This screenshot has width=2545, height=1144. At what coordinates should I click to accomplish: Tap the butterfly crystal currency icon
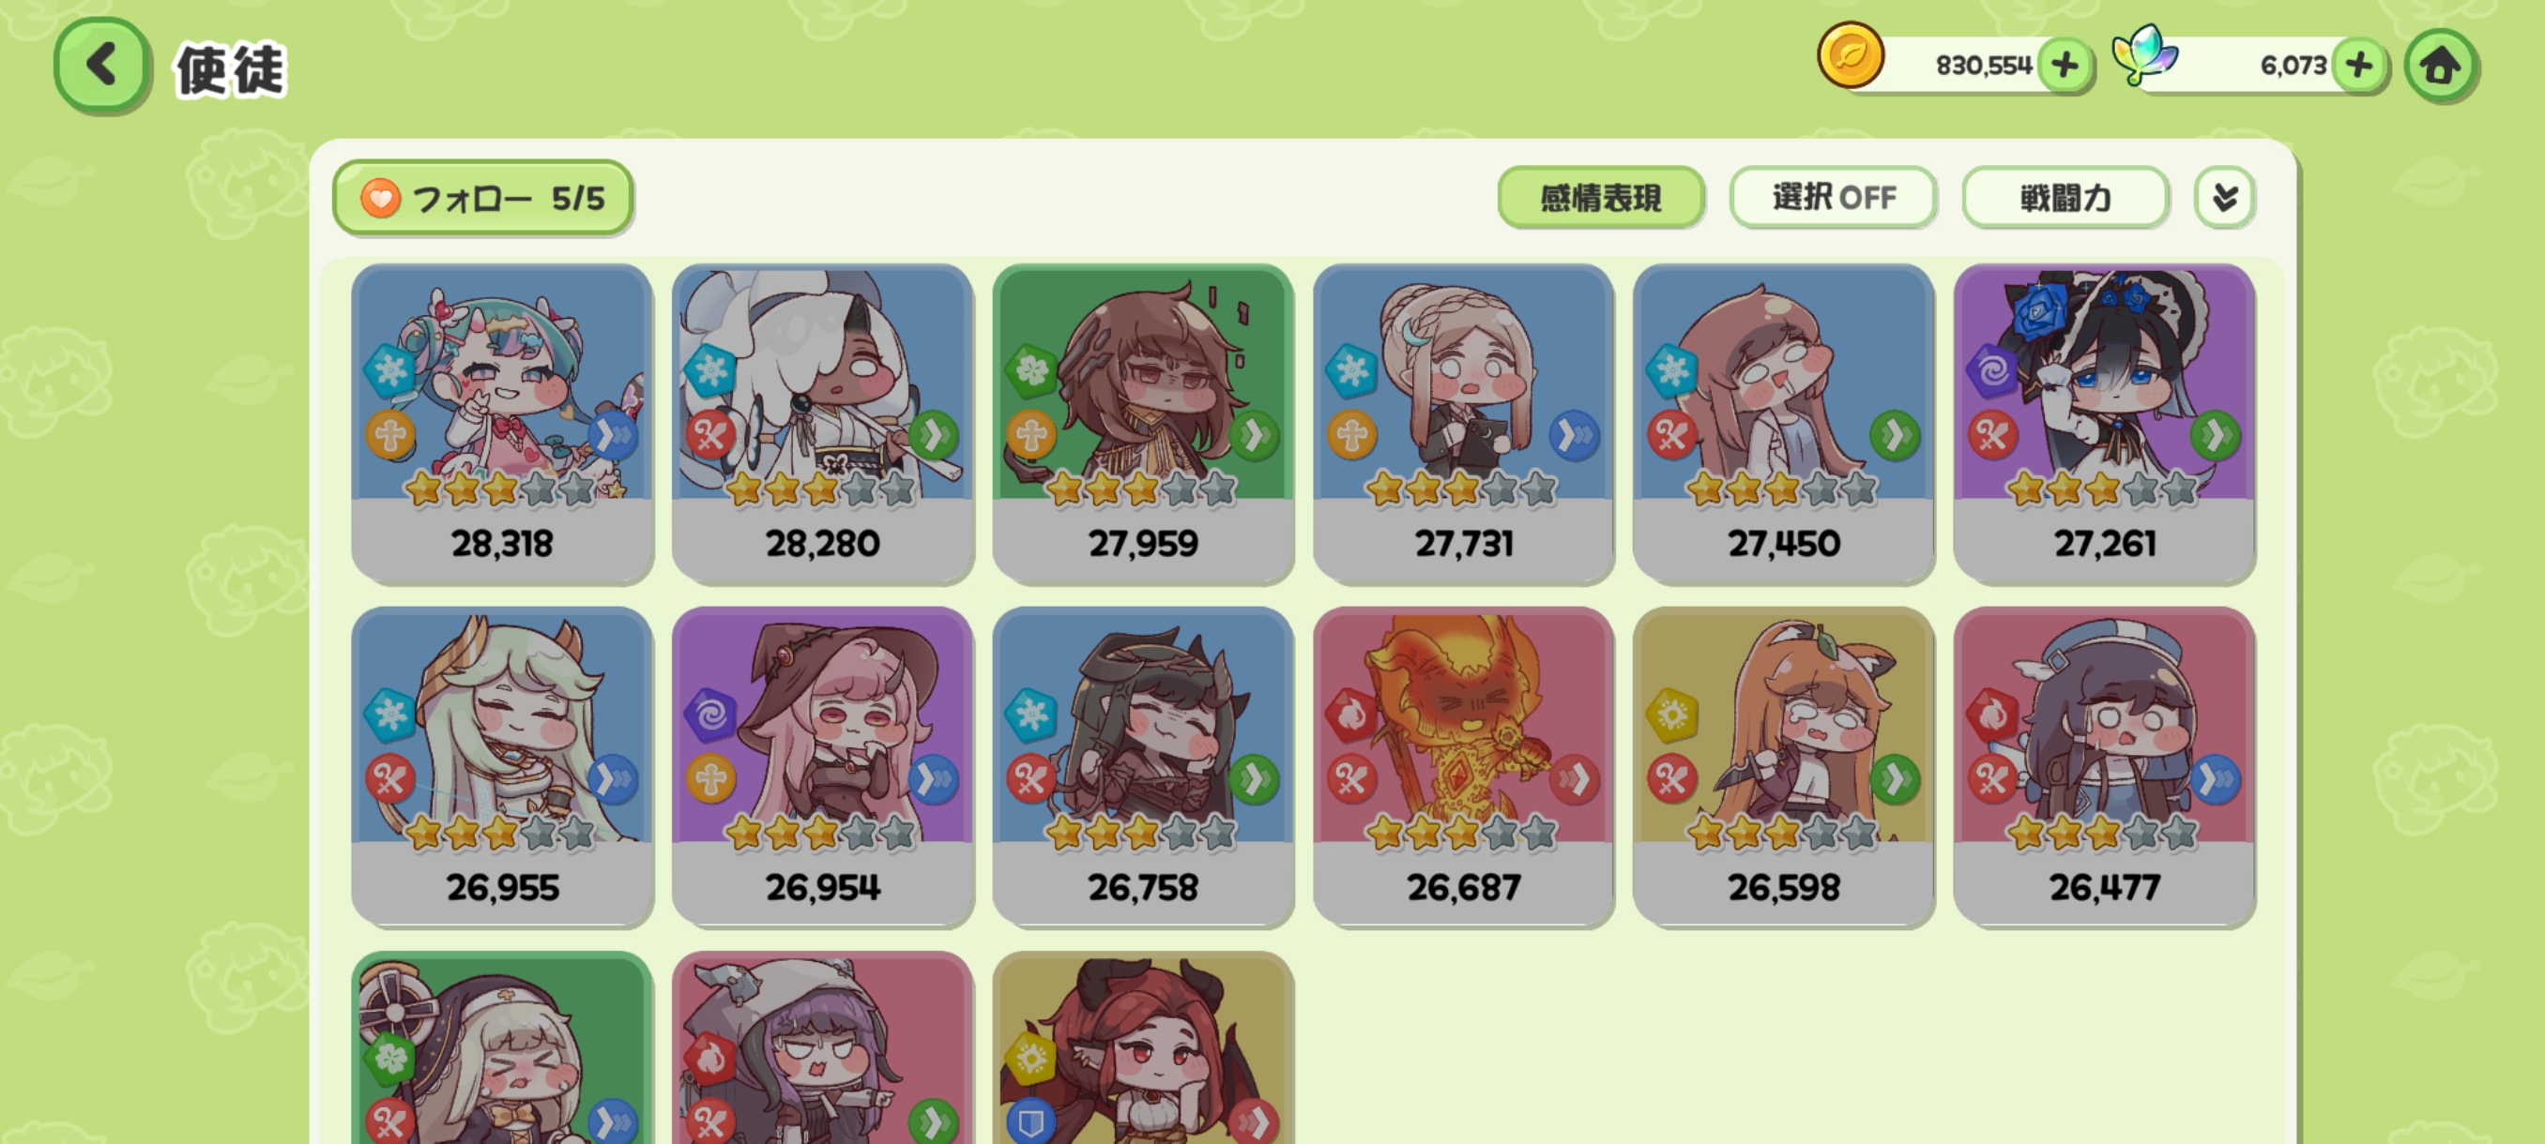2144,54
